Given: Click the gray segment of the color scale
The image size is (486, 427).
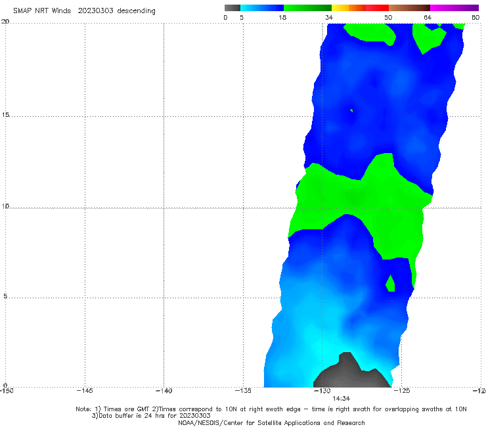Looking at the screenshot, I should (232, 8).
